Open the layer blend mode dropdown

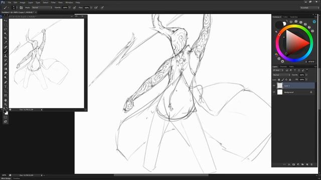281,75
